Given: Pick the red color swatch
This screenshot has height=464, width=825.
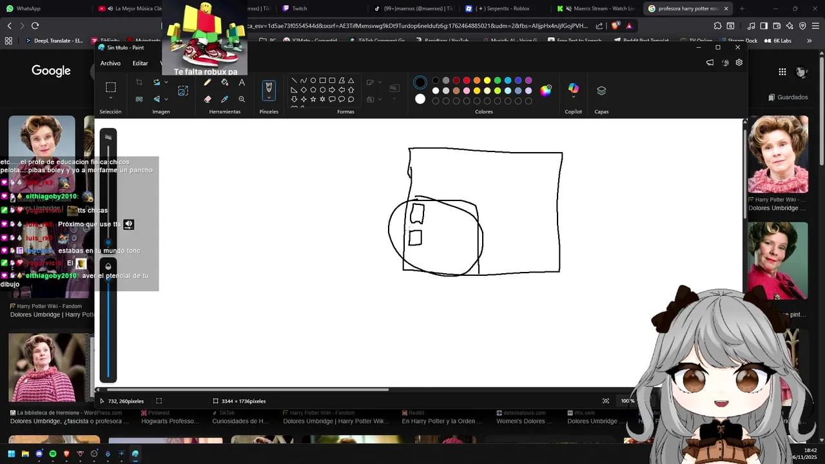Looking at the screenshot, I should pos(467,81).
